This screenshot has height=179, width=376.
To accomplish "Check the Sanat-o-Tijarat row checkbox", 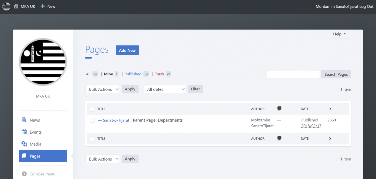I will click(92, 120).
